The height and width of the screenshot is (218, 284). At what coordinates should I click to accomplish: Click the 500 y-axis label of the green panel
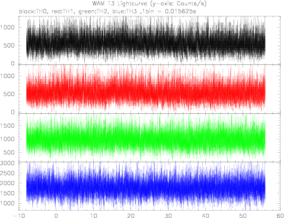[x=9, y=153]
